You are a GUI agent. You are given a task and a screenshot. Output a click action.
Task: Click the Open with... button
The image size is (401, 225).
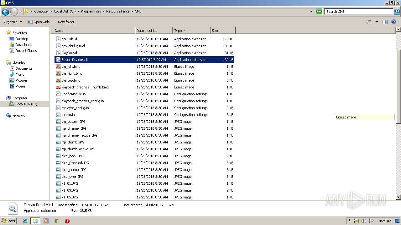tap(40, 22)
